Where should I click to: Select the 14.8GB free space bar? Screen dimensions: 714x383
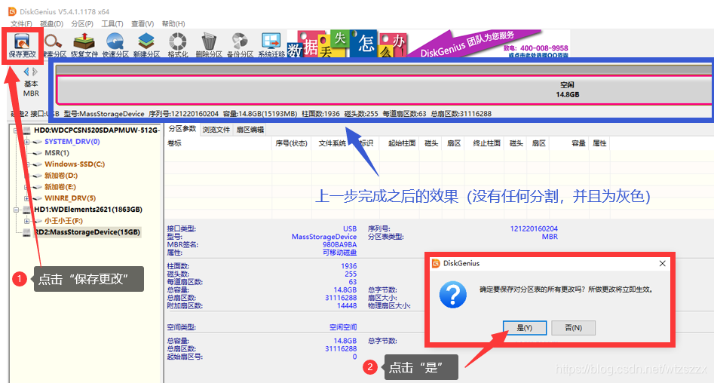tap(385, 90)
